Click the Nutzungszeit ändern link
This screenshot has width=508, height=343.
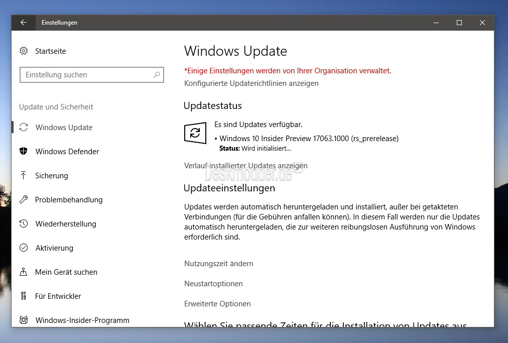tap(219, 264)
